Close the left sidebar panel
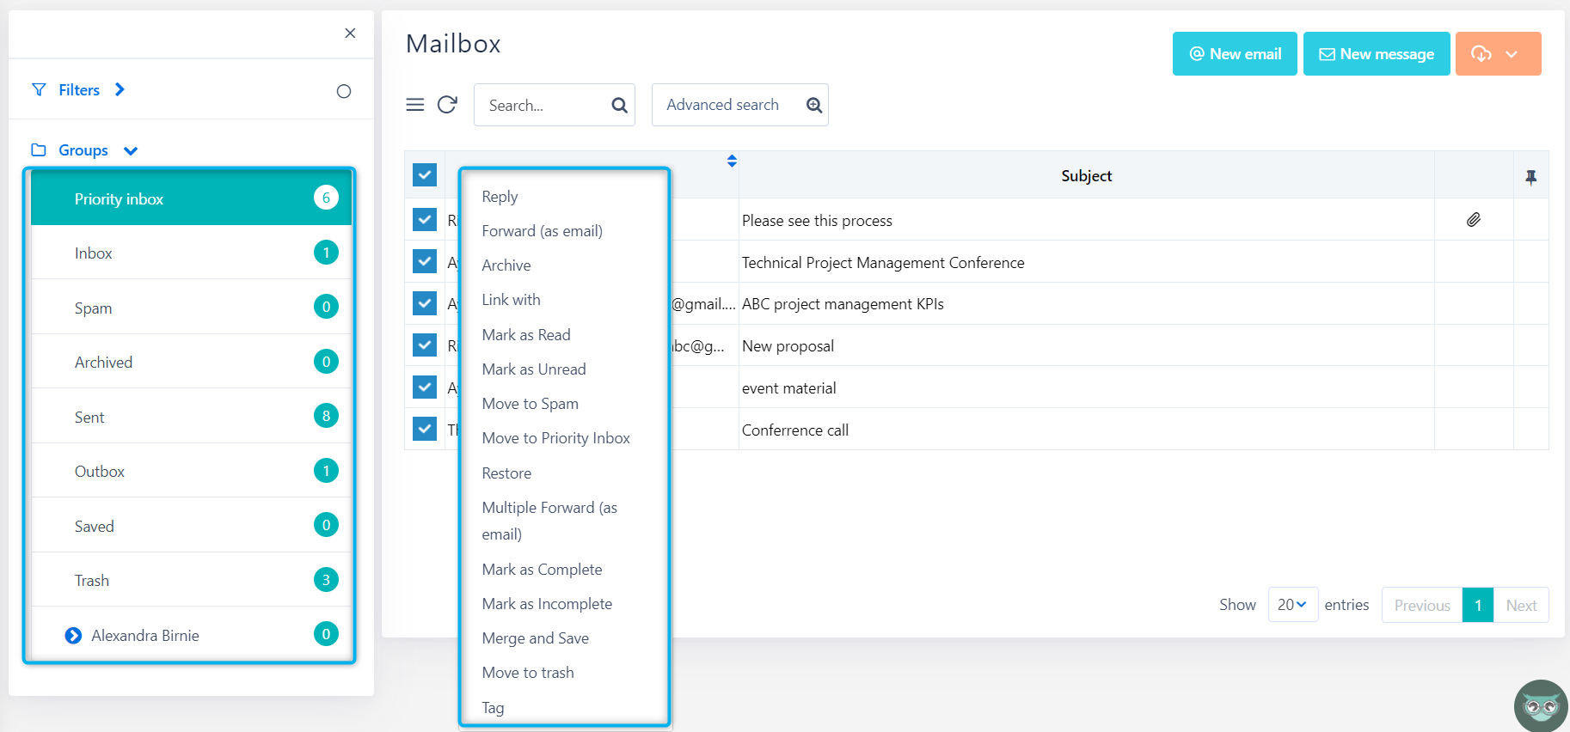Viewport: 1570px width, 732px height. point(350,34)
